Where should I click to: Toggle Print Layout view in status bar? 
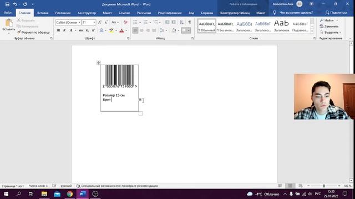pos(290,186)
